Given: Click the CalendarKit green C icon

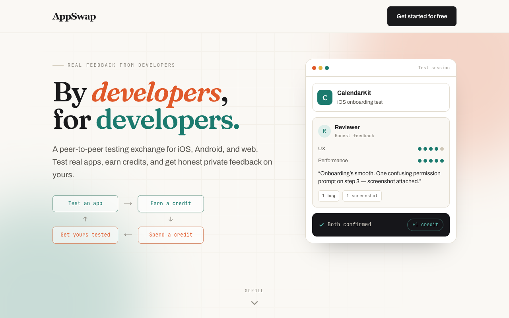Looking at the screenshot, I should coord(325,97).
